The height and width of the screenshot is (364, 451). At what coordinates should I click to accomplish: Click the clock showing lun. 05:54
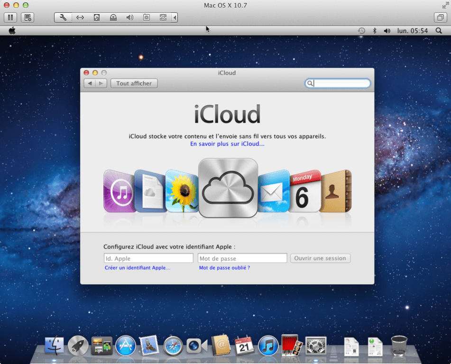pos(413,31)
